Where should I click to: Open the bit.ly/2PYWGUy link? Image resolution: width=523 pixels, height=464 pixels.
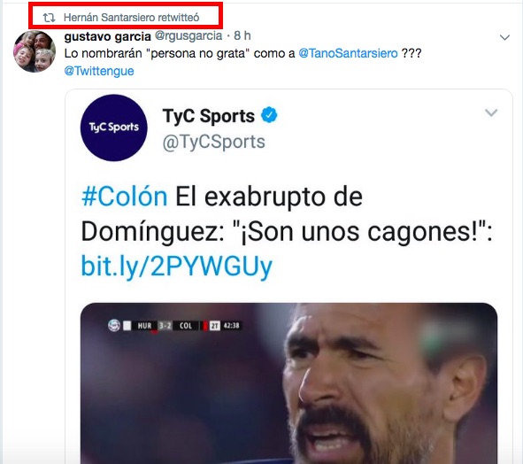(x=177, y=267)
